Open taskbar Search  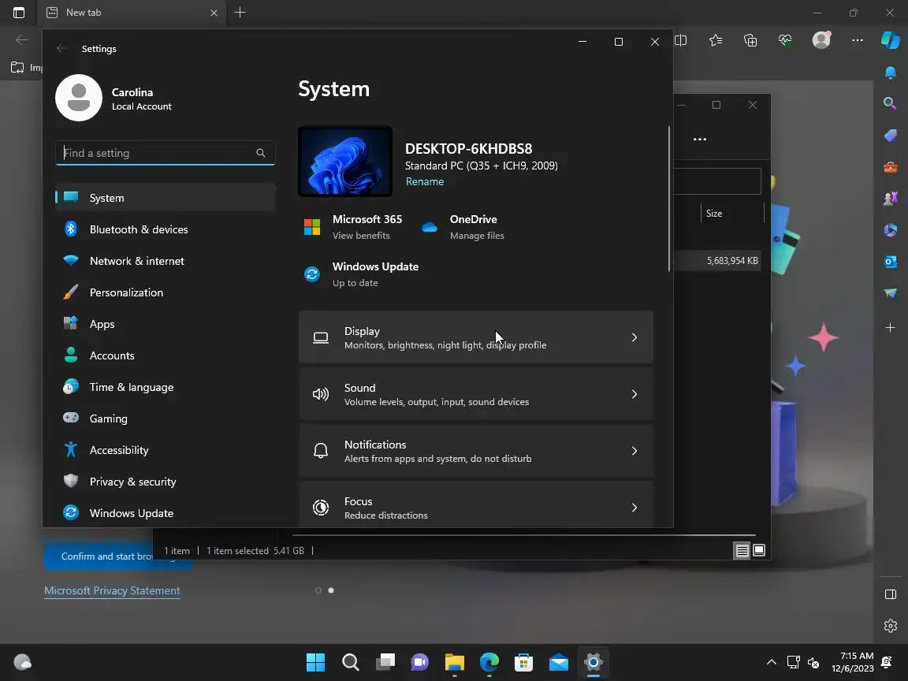[x=350, y=662]
